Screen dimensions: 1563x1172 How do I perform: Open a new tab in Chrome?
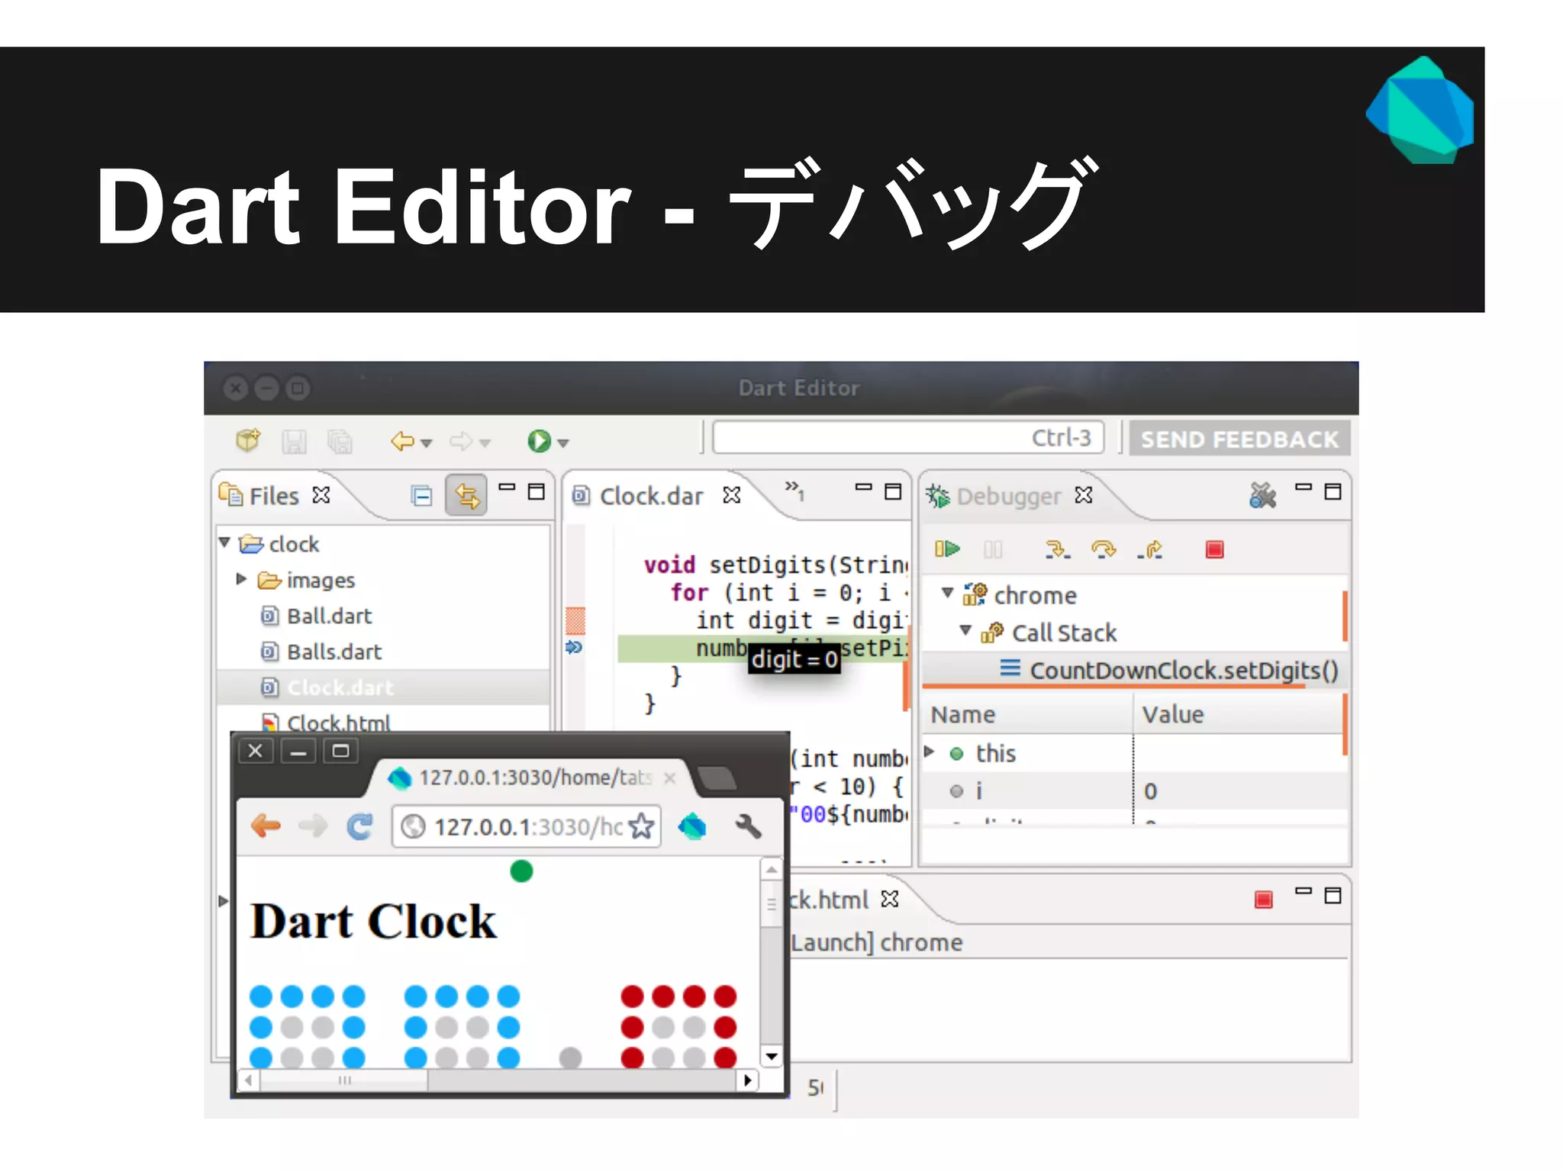716,779
